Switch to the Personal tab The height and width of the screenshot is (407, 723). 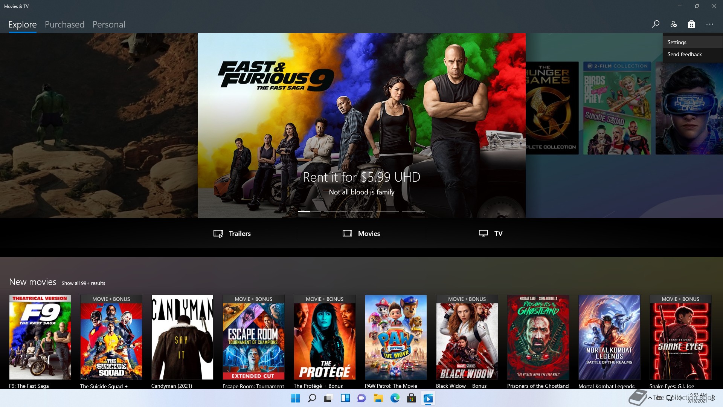coord(109,24)
